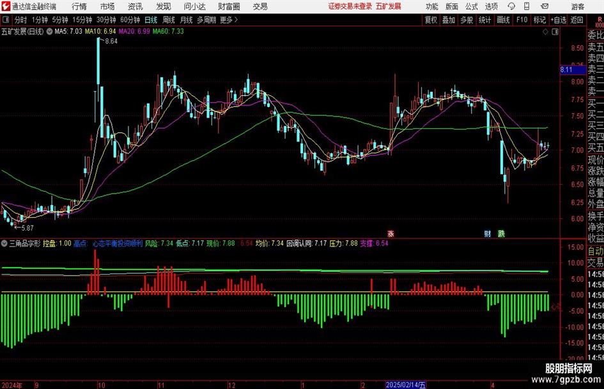Image resolution: width=604 pixels, height=389 pixels.
Task: Click the MA10: 6.94 value label
Action: coord(100,31)
